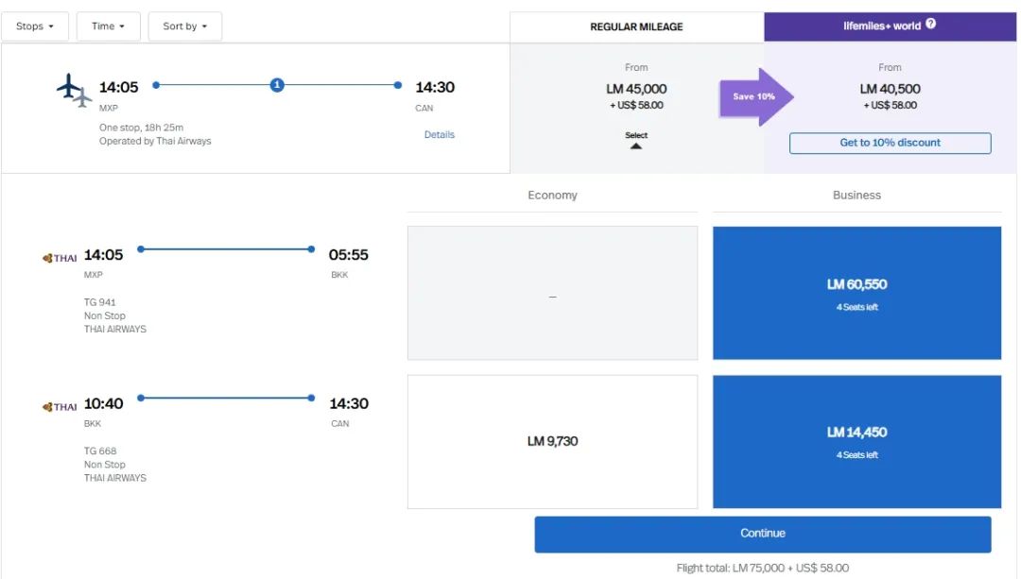
Task: Open the Sort by dropdown
Action: point(184,26)
